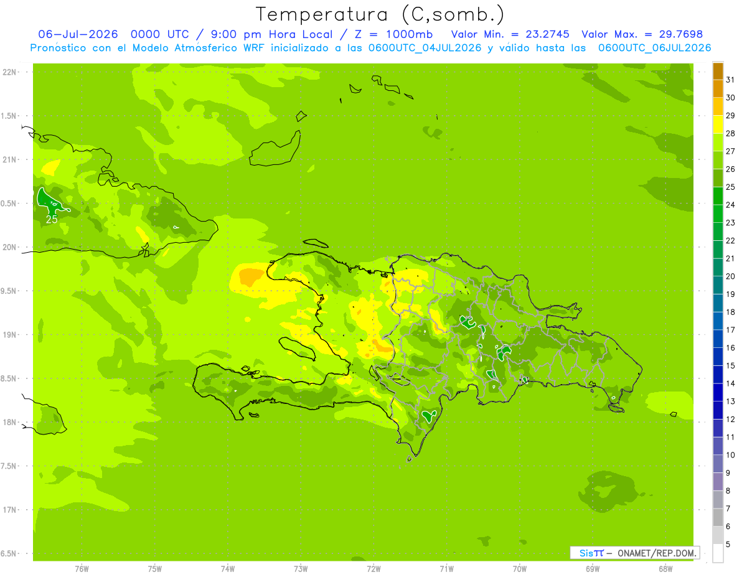This screenshot has width=747, height=577.
Task: Click the colorbar label "23"
Action: click(731, 223)
